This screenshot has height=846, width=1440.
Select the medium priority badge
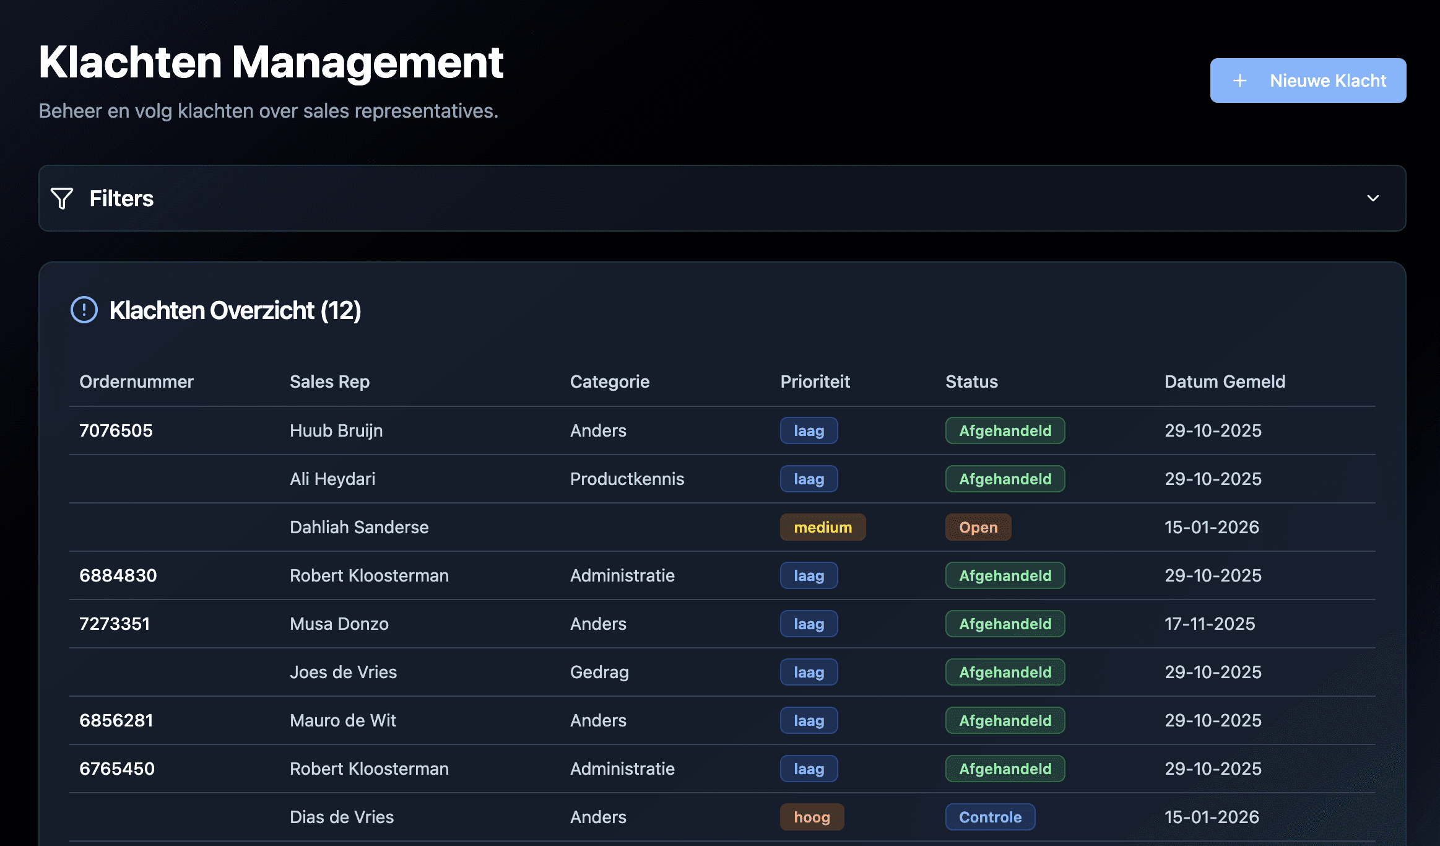coord(822,527)
